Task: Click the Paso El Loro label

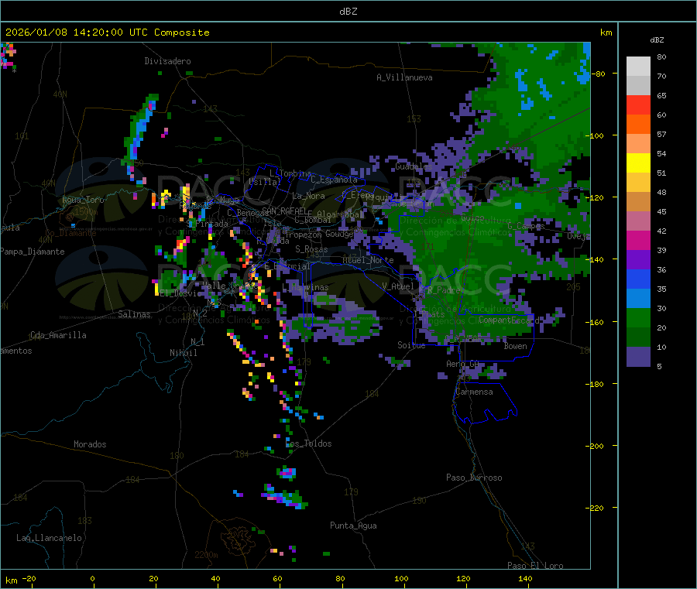Action: pos(536,566)
